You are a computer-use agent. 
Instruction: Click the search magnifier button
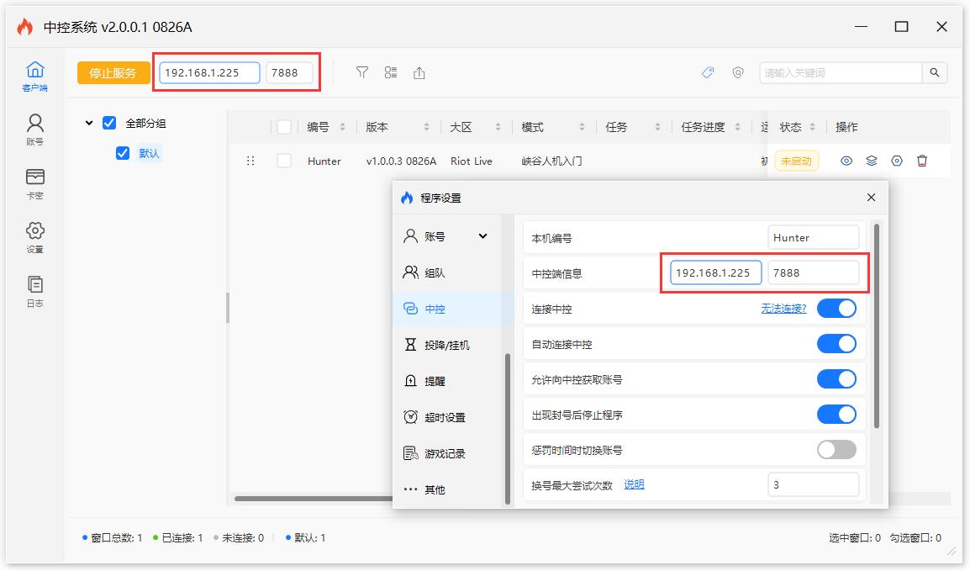tap(934, 72)
